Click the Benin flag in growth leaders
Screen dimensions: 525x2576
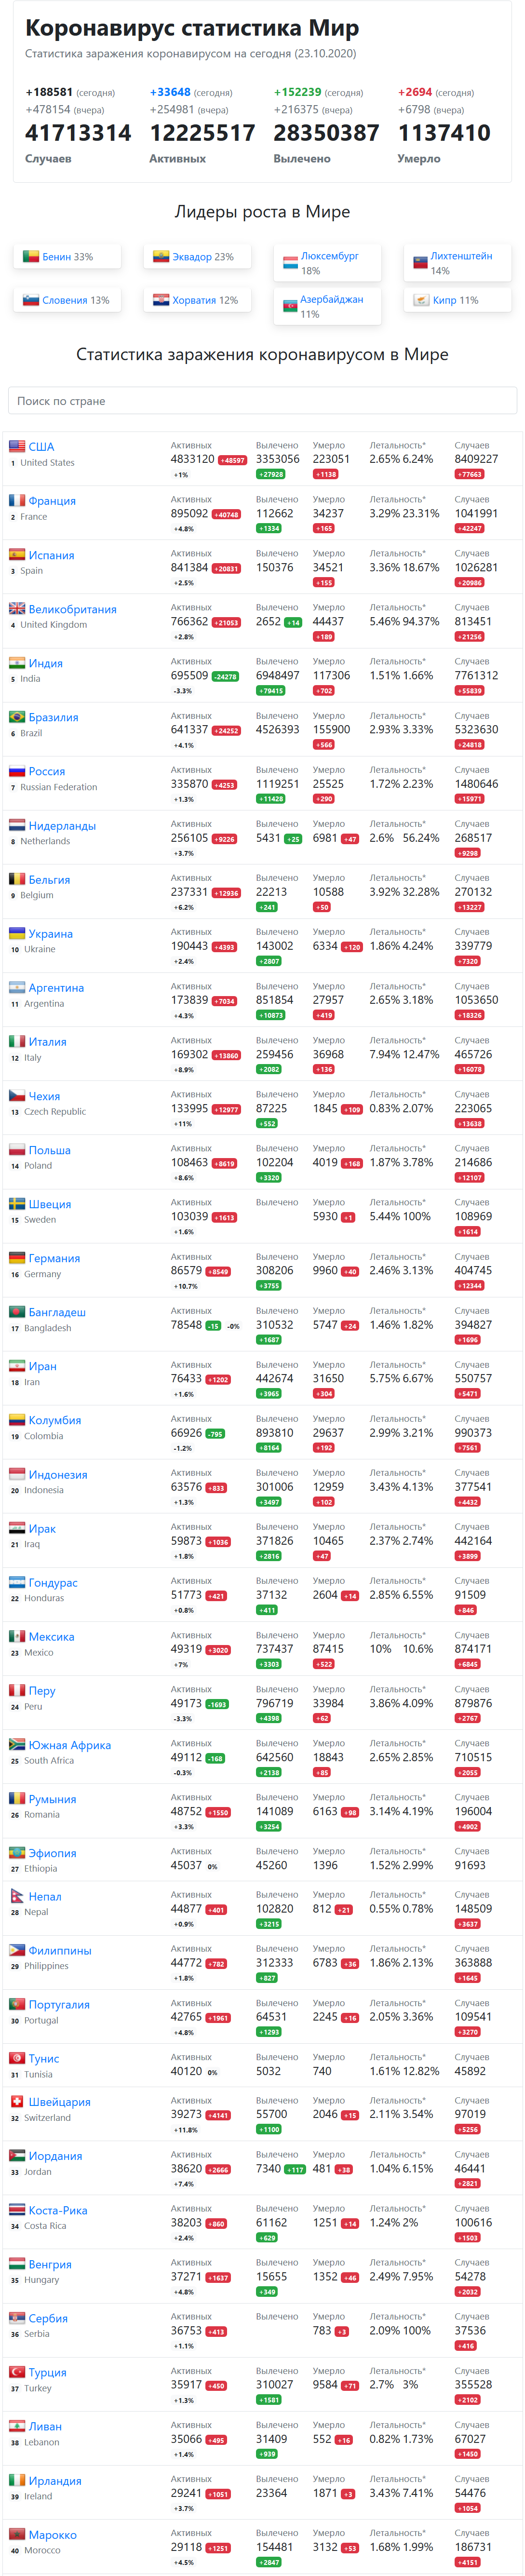pyautogui.click(x=31, y=256)
